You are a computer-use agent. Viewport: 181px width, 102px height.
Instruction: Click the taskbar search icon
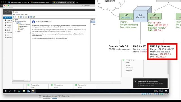[10, 91]
